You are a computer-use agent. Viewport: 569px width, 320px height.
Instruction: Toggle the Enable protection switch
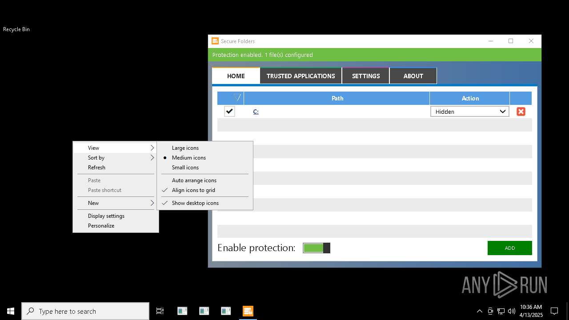click(x=317, y=248)
